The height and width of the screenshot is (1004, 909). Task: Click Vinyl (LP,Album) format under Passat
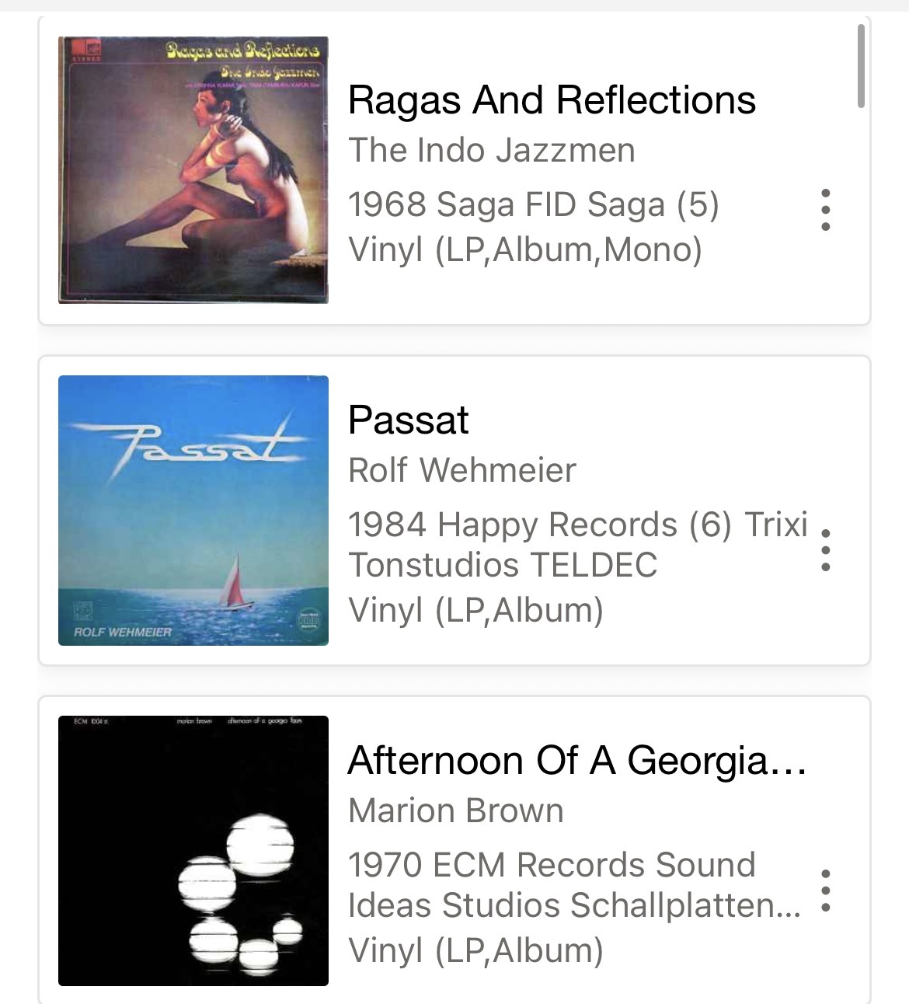(475, 610)
